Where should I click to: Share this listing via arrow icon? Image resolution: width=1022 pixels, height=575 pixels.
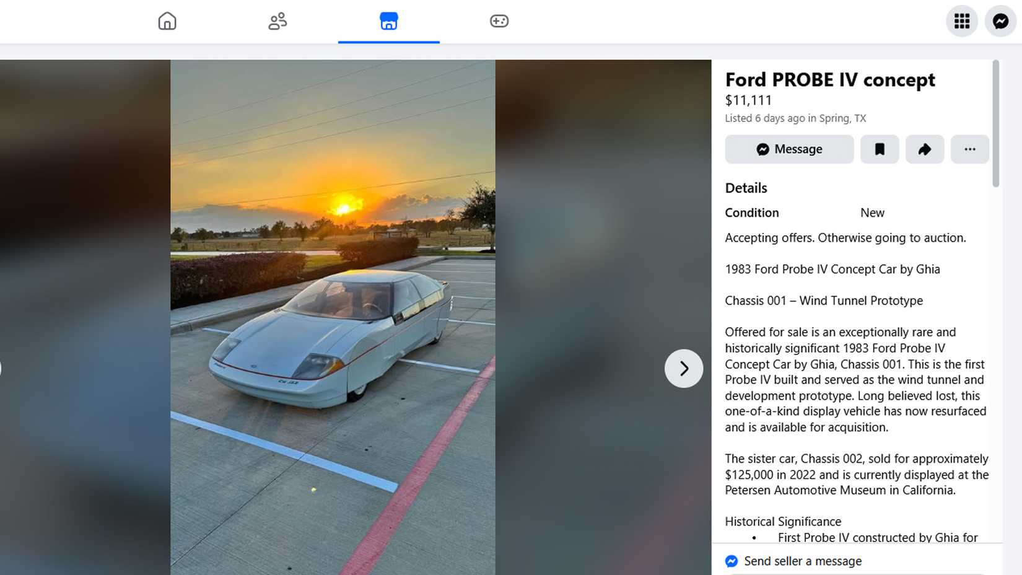pyautogui.click(x=924, y=149)
